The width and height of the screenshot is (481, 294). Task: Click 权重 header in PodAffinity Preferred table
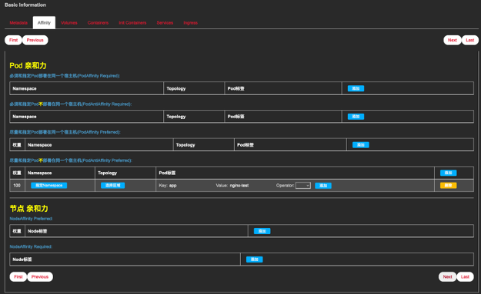pyautogui.click(x=17, y=145)
